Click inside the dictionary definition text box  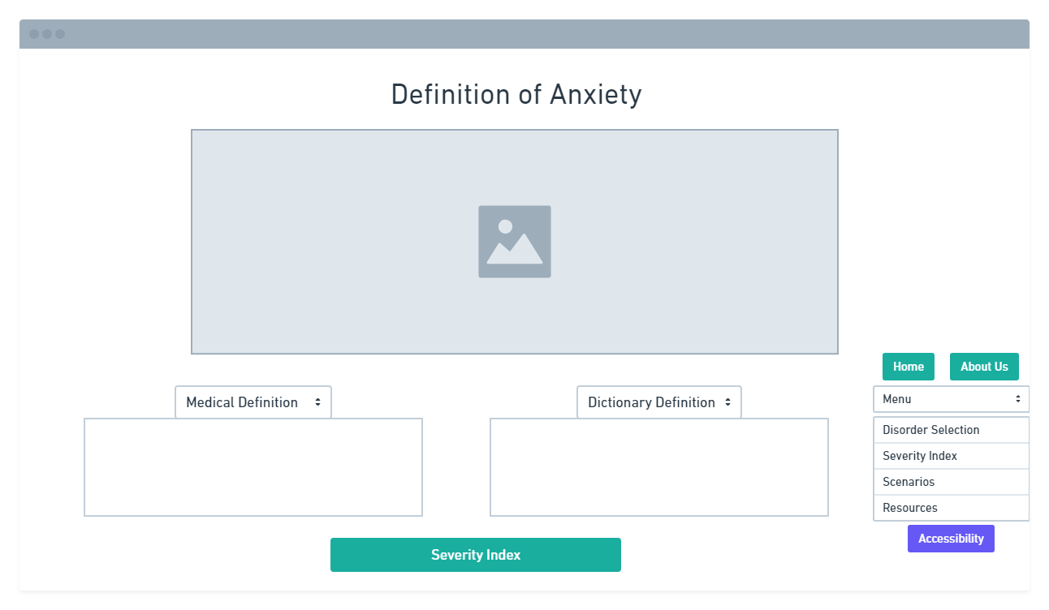pyautogui.click(x=659, y=467)
